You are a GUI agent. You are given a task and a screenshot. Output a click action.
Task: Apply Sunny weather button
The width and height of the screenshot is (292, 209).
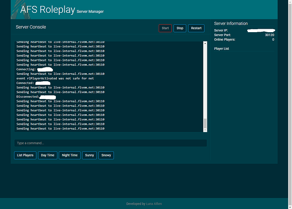point(89,155)
